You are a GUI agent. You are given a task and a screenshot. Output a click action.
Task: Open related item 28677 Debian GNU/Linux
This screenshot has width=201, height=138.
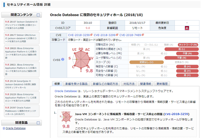coord(22,38)
